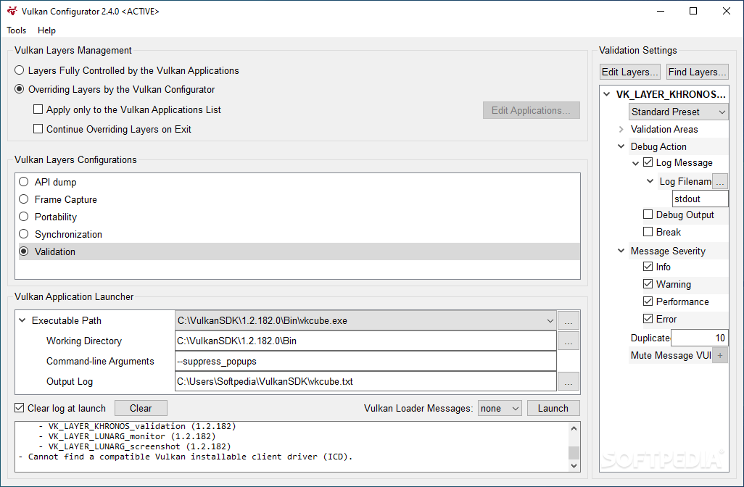Collapse the Message Severity node
Viewport: 744px width, 487px height.
621,250
